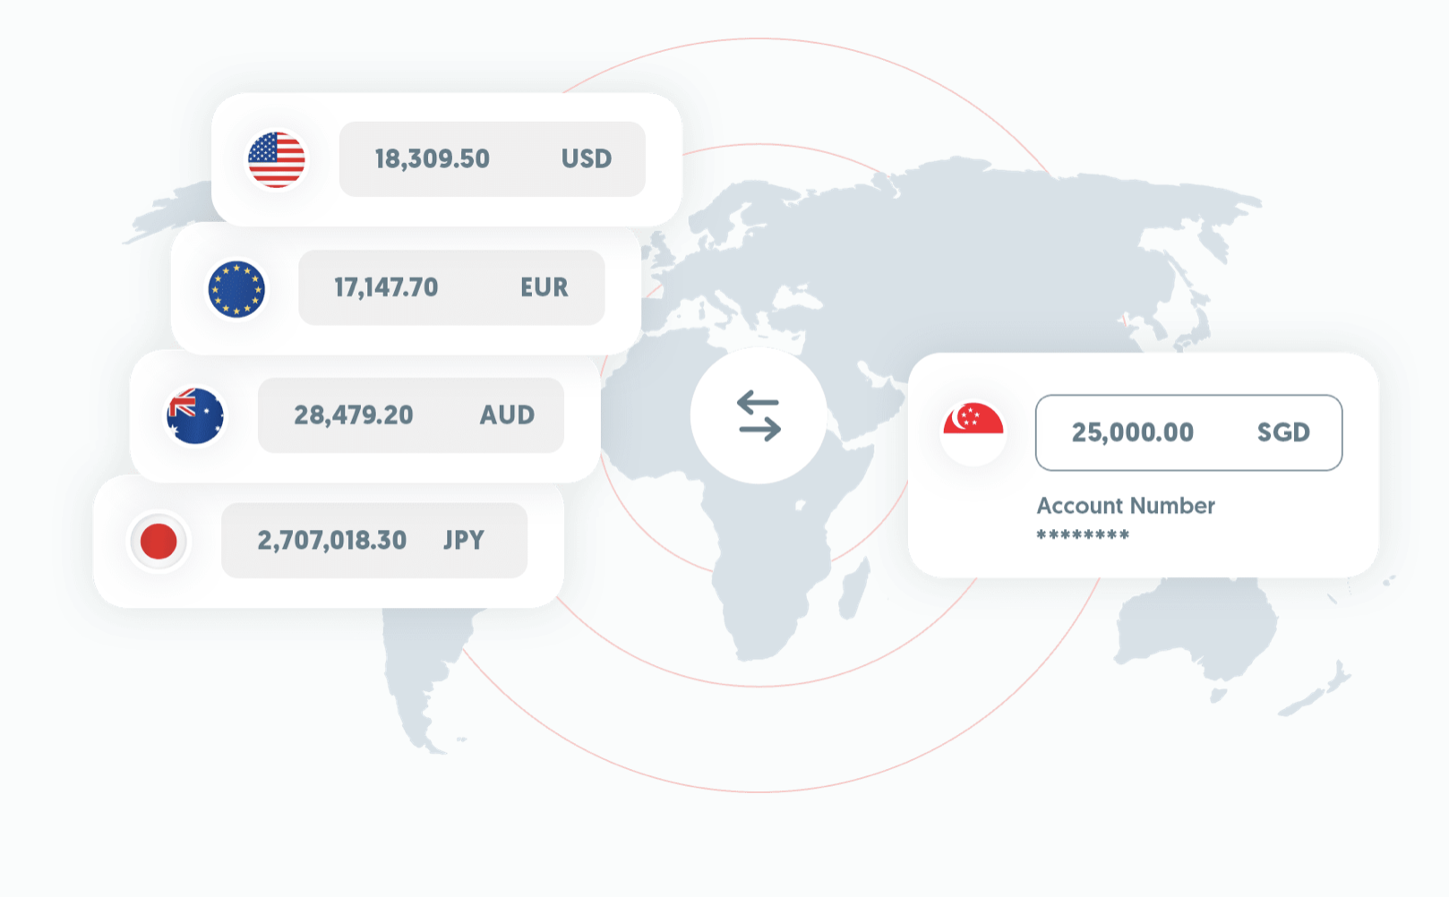This screenshot has height=897, width=1449.
Task: Click the SGD currency code label
Action: [1283, 433]
